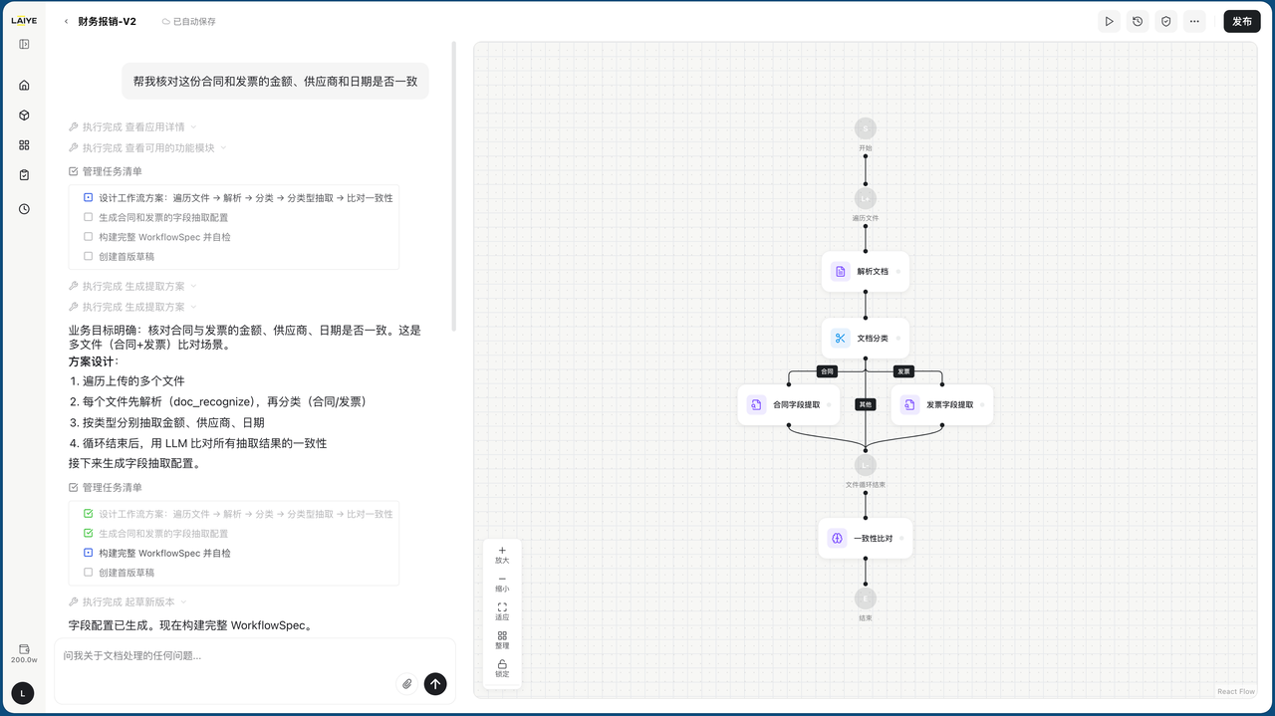The image size is (1275, 716).
Task: Select the 开始 start node
Action: point(866,128)
